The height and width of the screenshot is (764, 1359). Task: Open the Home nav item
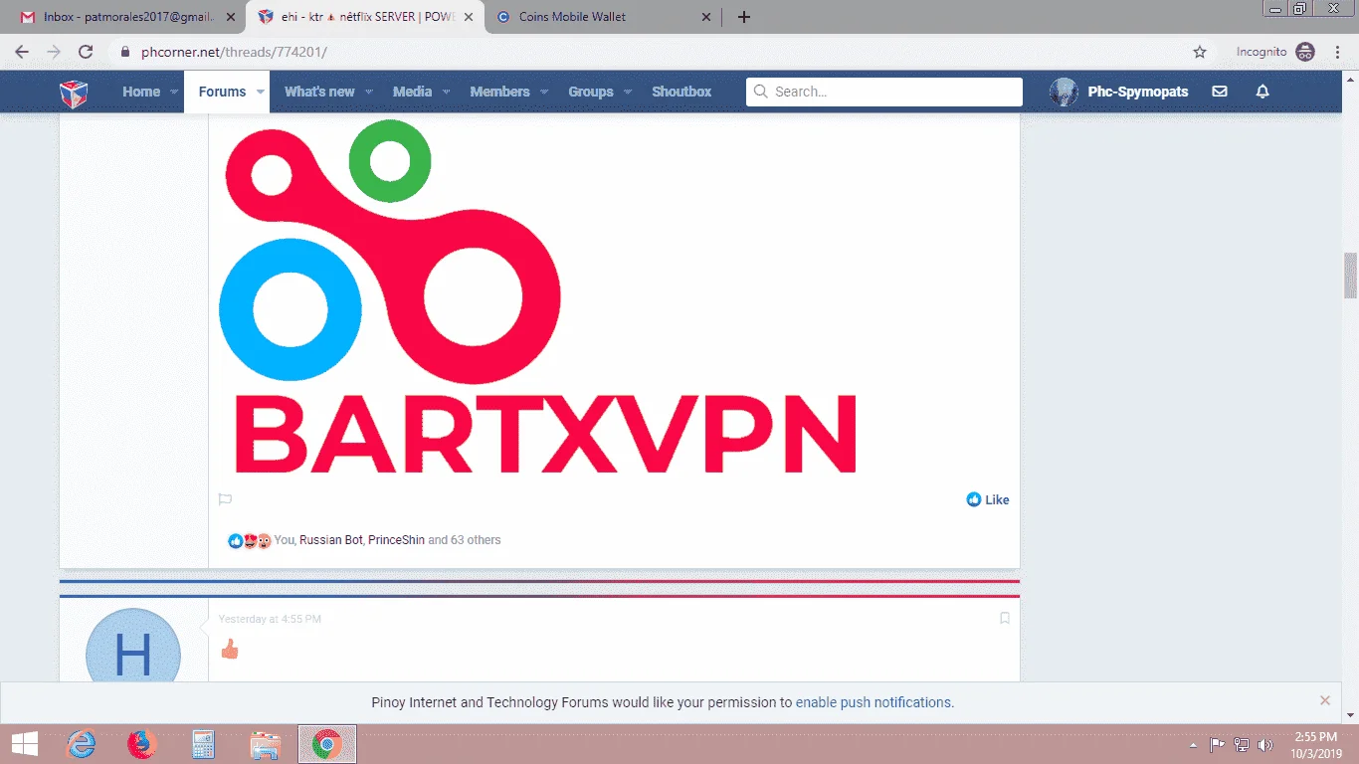pos(141,92)
